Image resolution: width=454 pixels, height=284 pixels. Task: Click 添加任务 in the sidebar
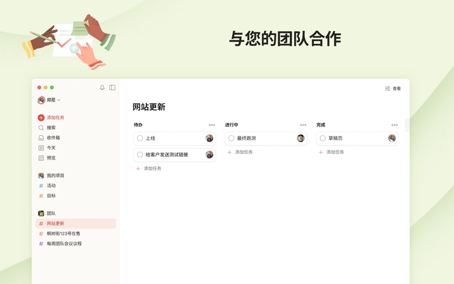(x=56, y=118)
